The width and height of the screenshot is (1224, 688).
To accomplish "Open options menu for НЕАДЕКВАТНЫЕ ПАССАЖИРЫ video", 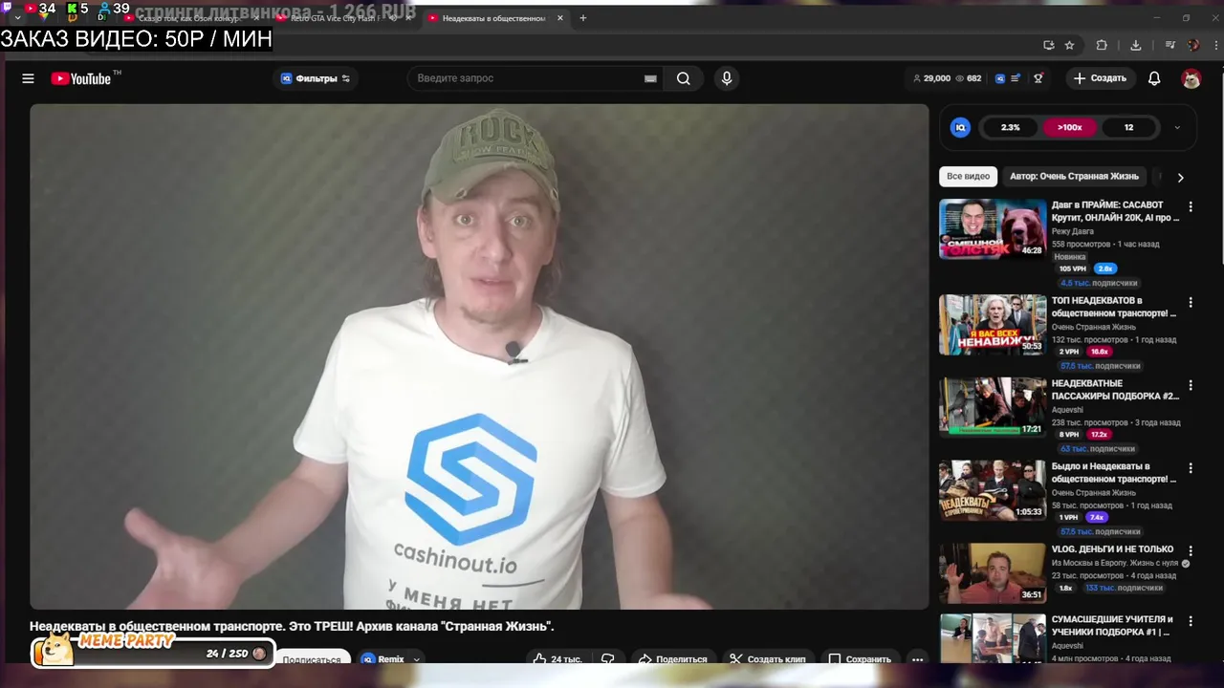I will [x=1191, y=385].
